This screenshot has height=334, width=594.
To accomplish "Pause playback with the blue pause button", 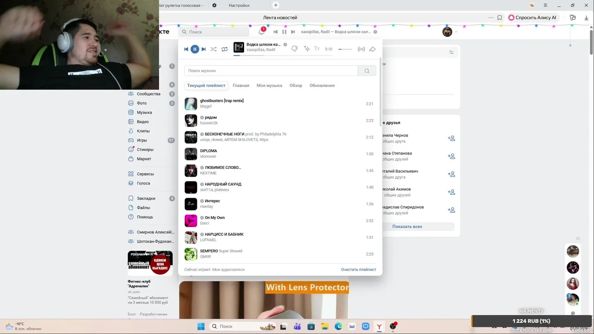I will coord(195,49).
